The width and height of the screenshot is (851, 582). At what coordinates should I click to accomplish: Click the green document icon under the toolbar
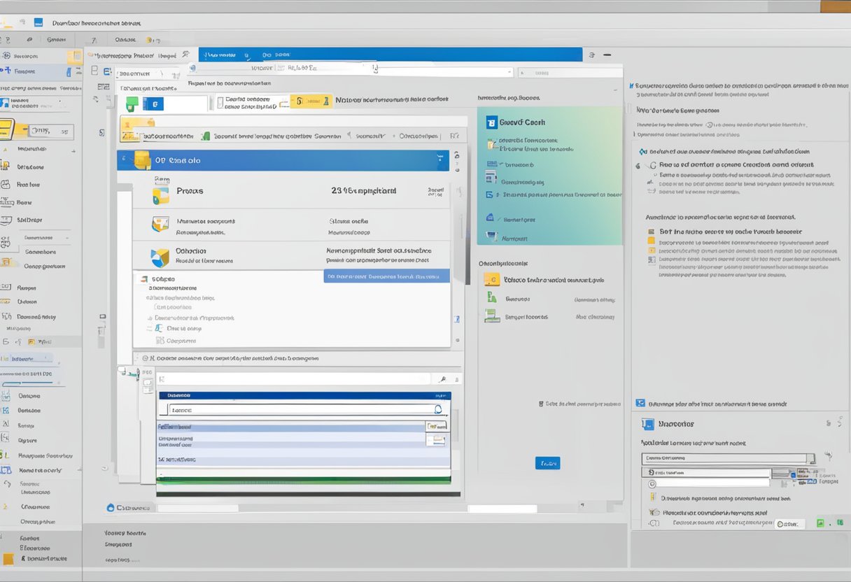[132, 104]
